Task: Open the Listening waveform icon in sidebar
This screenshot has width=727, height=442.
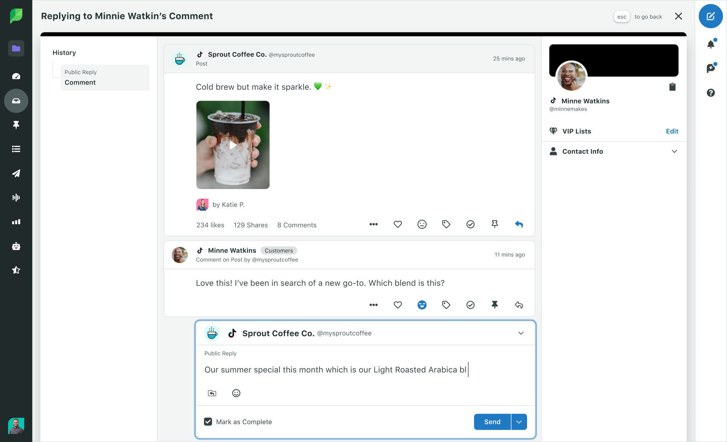Action: pos(16,197)
